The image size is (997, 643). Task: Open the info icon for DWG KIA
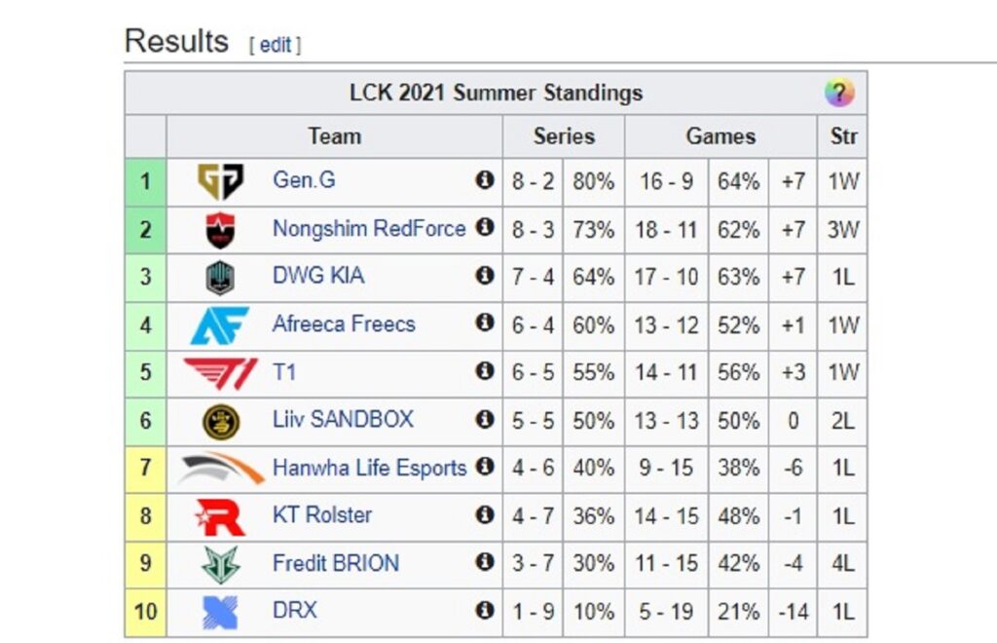485,276
